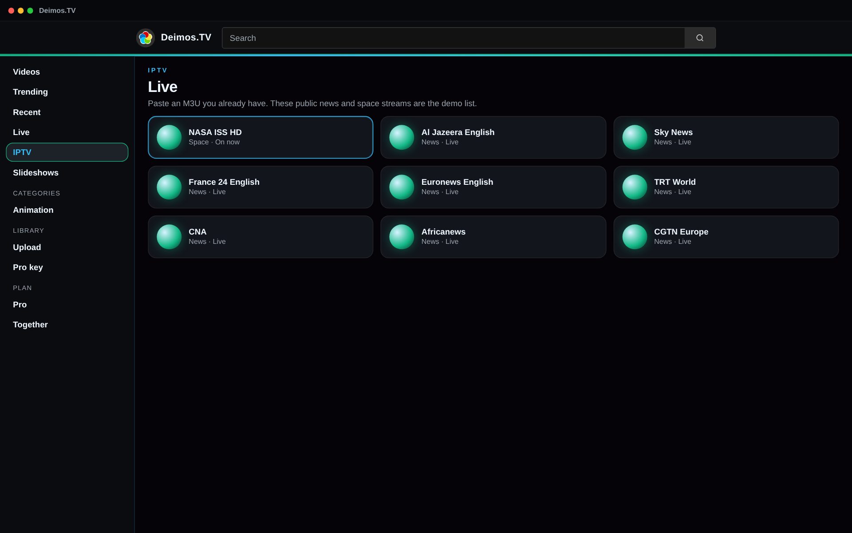Image resolution: width=852 pixels, height=533 pixels.
Task: Select Live in the sidebar
Action: (x=67, y=132)
